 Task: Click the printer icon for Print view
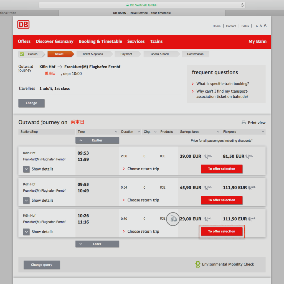(244, 123)
